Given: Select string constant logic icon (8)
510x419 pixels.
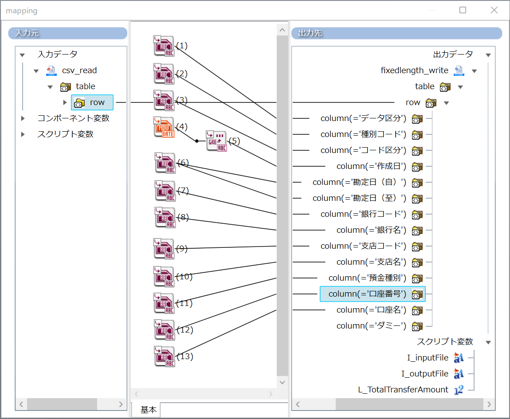Looking at the screenshot, I should pos(165,218).
